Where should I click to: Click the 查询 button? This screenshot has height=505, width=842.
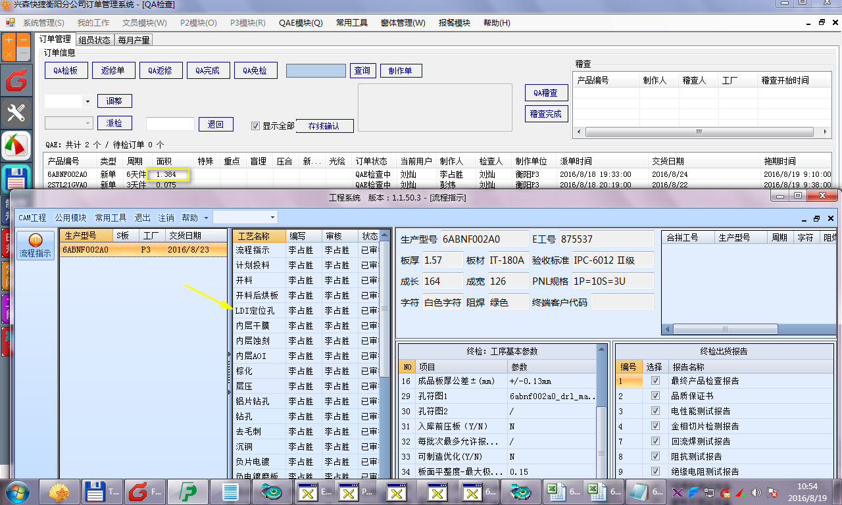click(x=362, y=70)
